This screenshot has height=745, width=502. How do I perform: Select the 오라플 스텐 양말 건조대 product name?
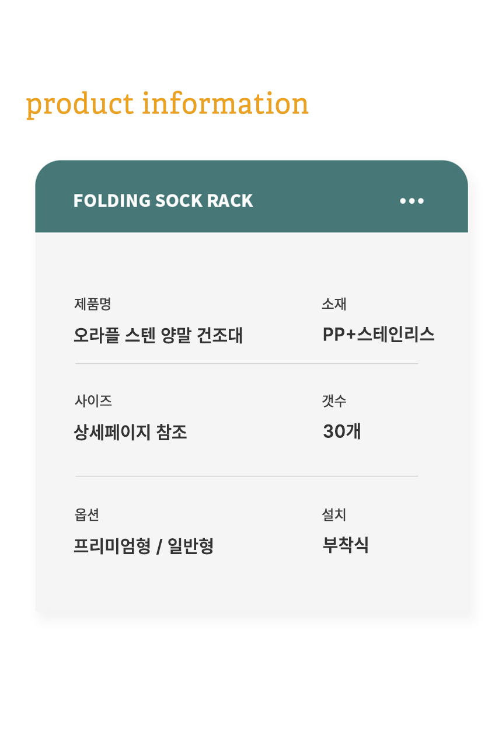point(158,335)
